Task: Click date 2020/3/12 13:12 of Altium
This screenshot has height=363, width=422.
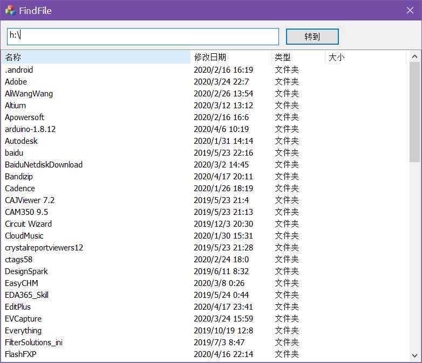Action: tap(223, 106)
